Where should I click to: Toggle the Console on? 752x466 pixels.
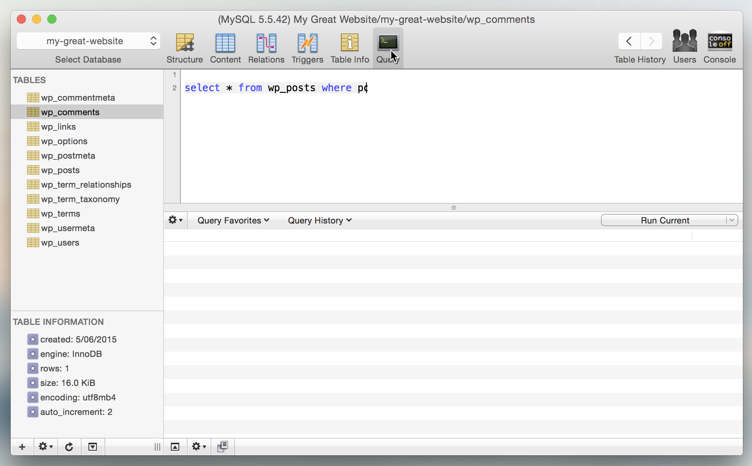[719, 46]
